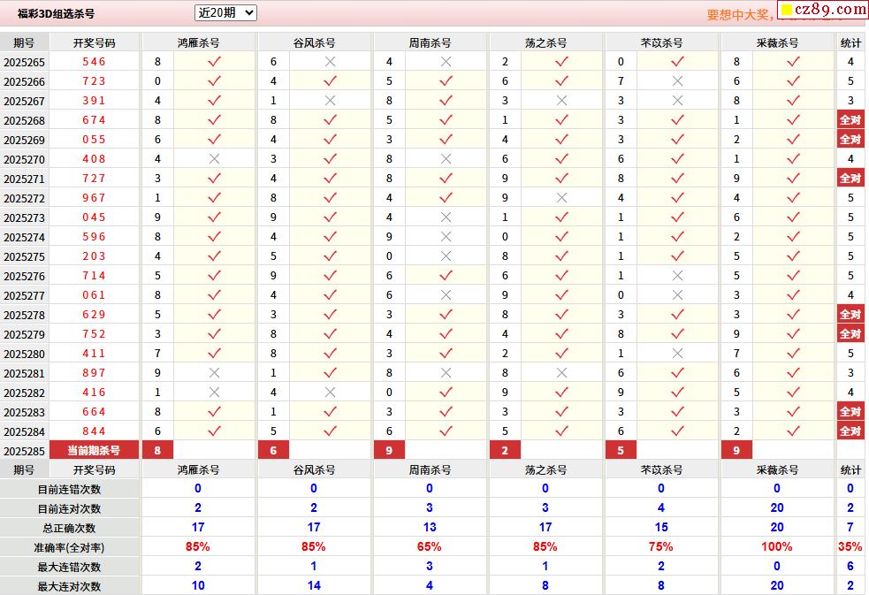Click the winning number 723
This screenshot has height=595, width=869.
(95, 80)
